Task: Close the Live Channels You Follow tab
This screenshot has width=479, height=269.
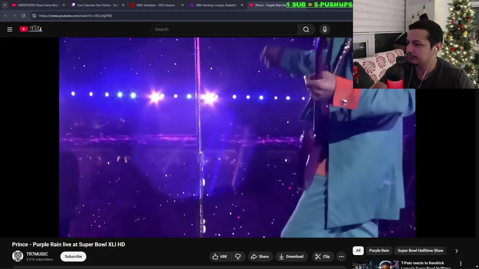Action: coord(123,5)
